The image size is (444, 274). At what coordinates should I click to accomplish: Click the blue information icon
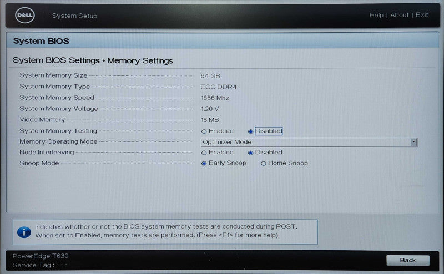click(x=24, y=232)
